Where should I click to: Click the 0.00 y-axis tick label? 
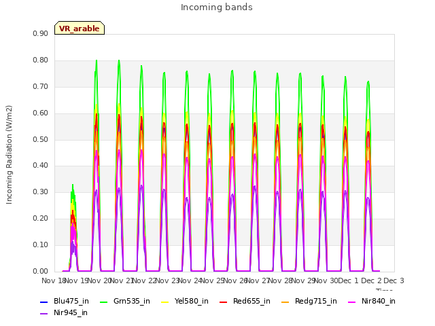click(40, 271)
